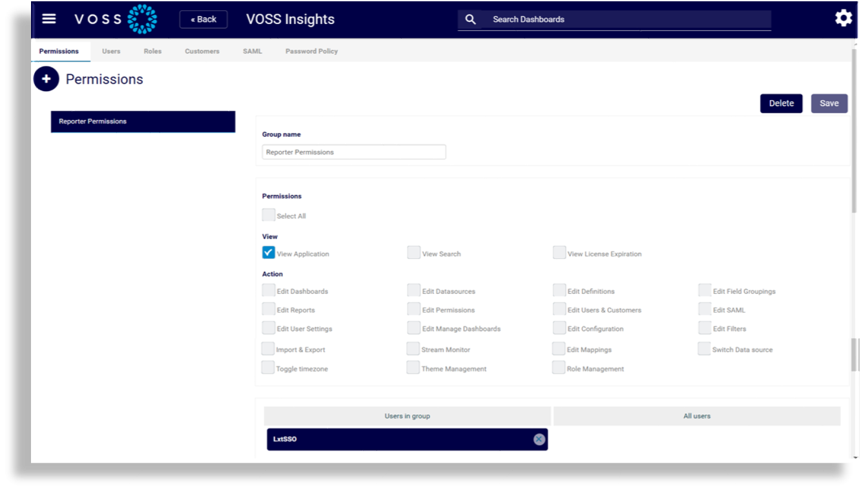Check the View Search permission
The width and height of the screenshot is (861, 491).
(x=414, y=253)
